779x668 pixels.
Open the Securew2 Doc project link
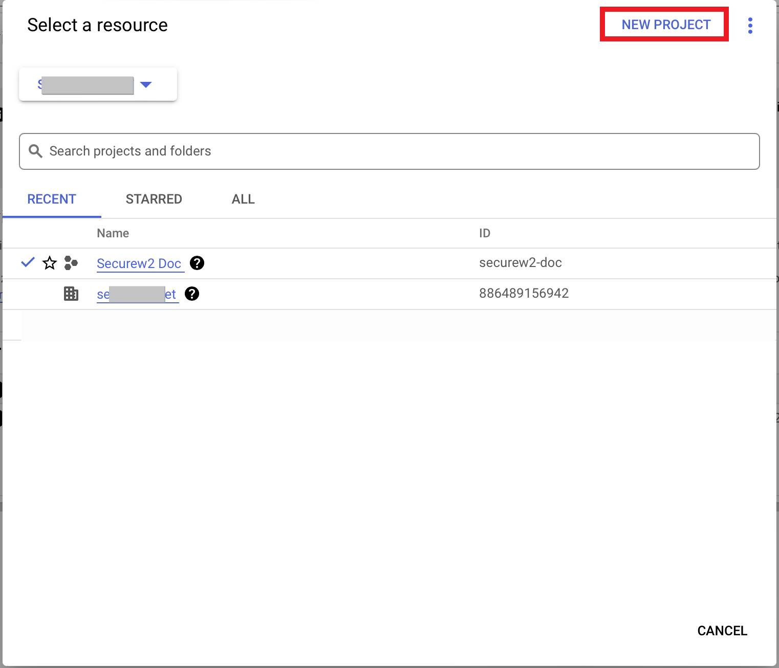(x=139, y=263)
